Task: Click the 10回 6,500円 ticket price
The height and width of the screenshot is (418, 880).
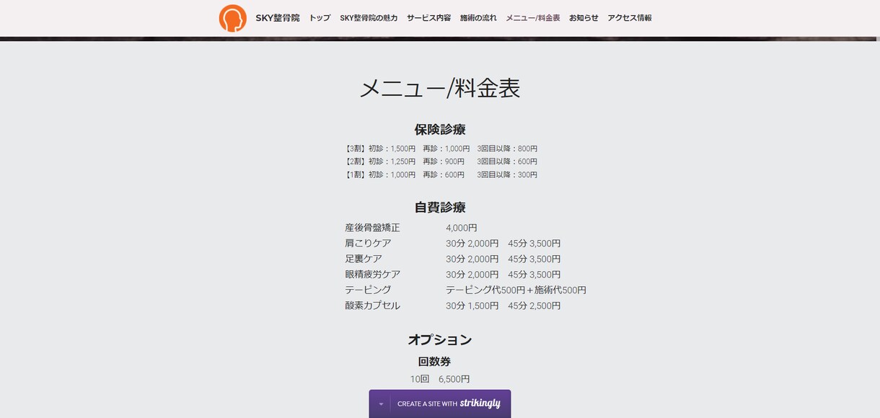Action: pyautogui.click(x=440, y=379)
